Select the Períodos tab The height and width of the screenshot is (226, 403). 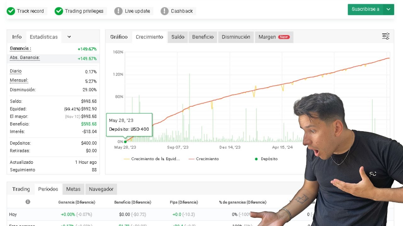pos(48,189)
